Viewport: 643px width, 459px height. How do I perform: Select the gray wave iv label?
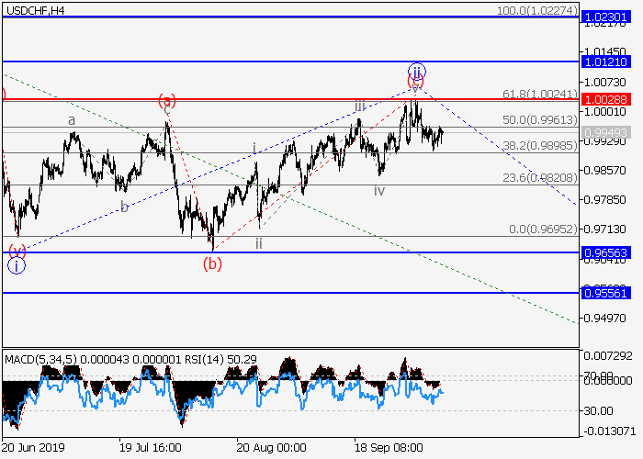coord(378,190)
